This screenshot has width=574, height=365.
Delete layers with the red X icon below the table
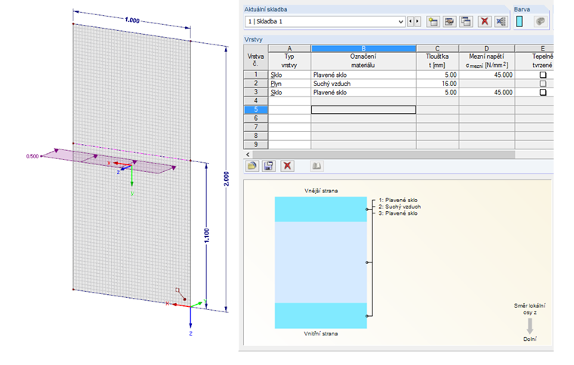click(x=287, y=166)
